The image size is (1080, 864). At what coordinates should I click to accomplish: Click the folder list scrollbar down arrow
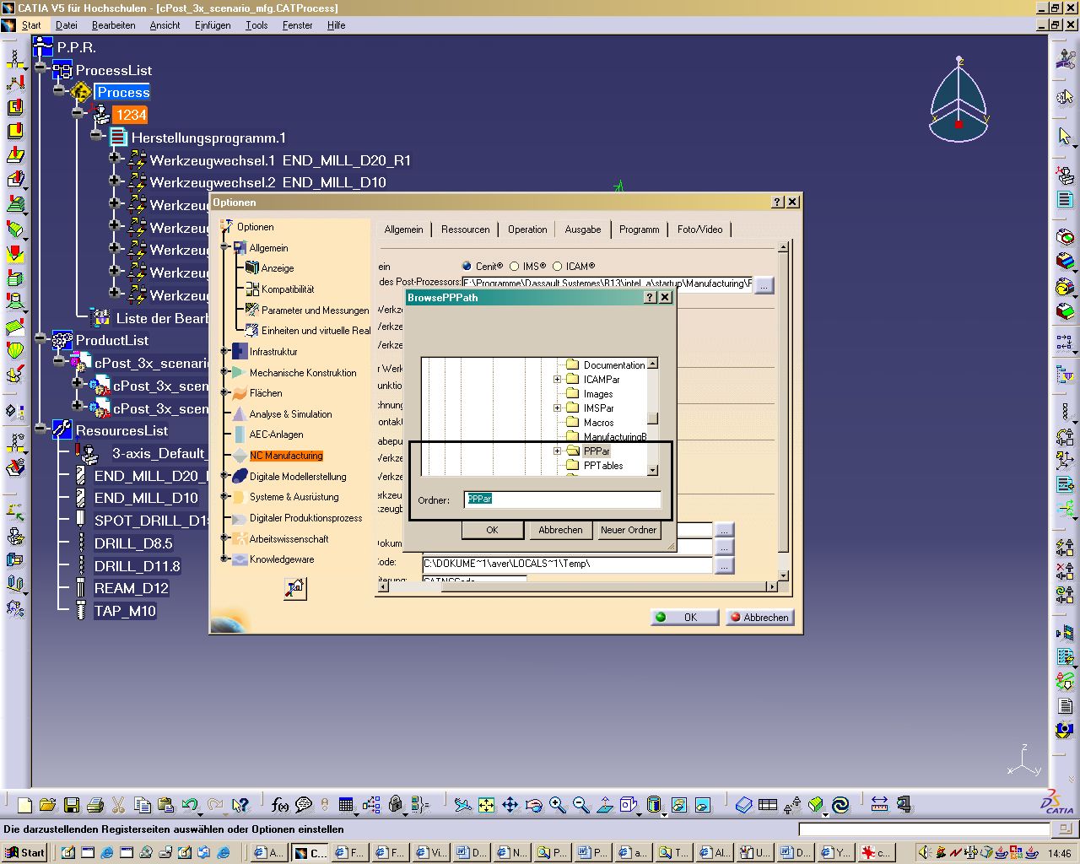coord(652,470)
